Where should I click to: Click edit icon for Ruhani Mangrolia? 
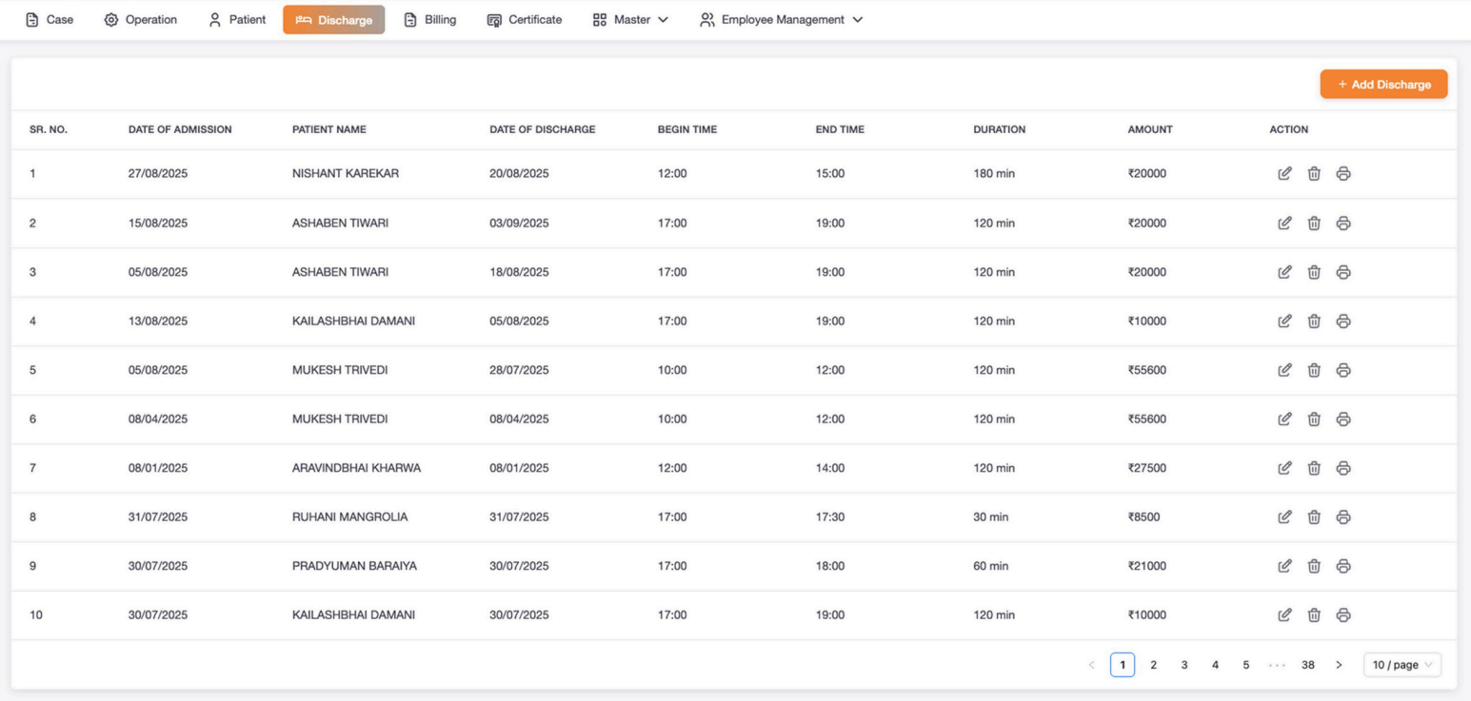pos(1284,517)
